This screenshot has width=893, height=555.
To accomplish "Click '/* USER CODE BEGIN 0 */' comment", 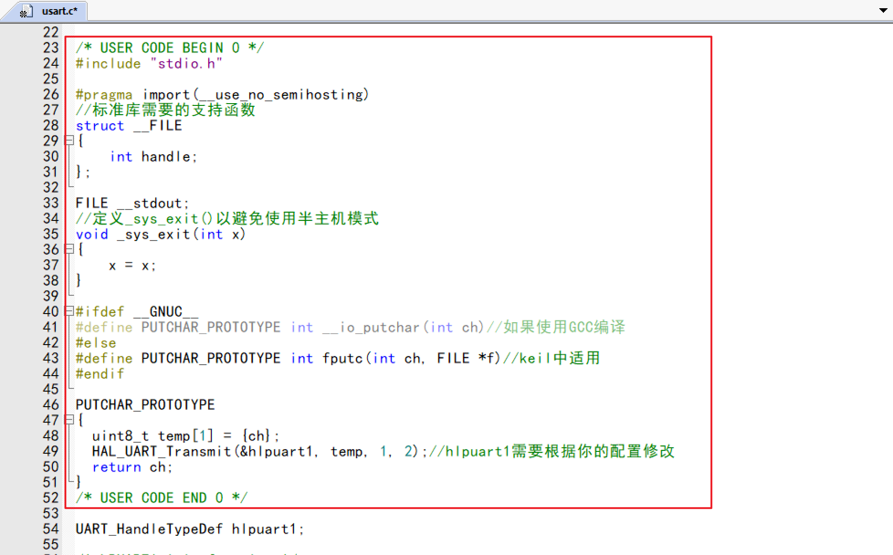I will pyautogui.click(x=170, y=48).
